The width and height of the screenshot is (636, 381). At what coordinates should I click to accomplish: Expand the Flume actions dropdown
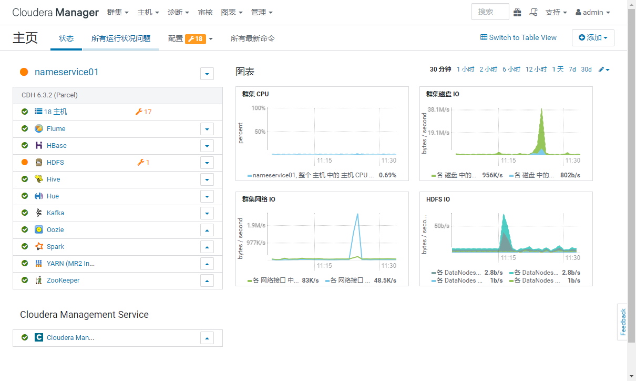(x=207, y=129)
